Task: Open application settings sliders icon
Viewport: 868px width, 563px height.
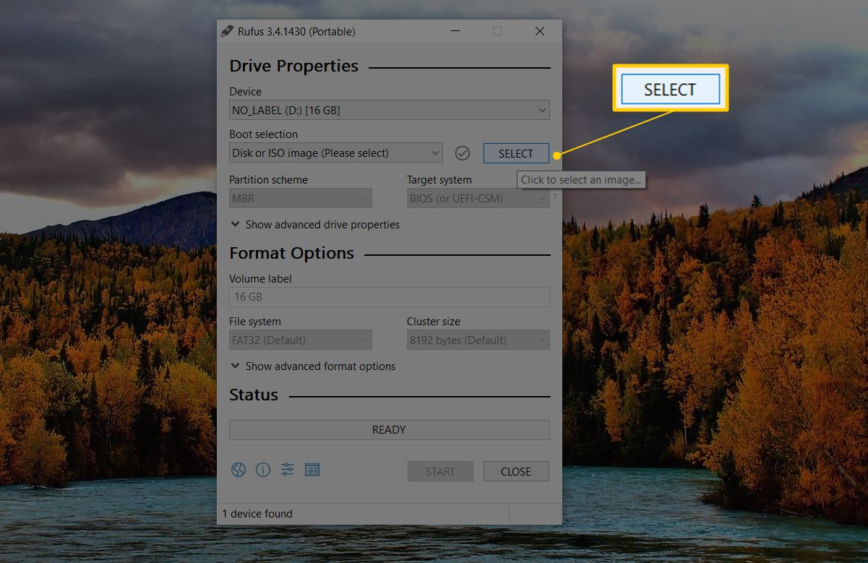Action: 288,470
